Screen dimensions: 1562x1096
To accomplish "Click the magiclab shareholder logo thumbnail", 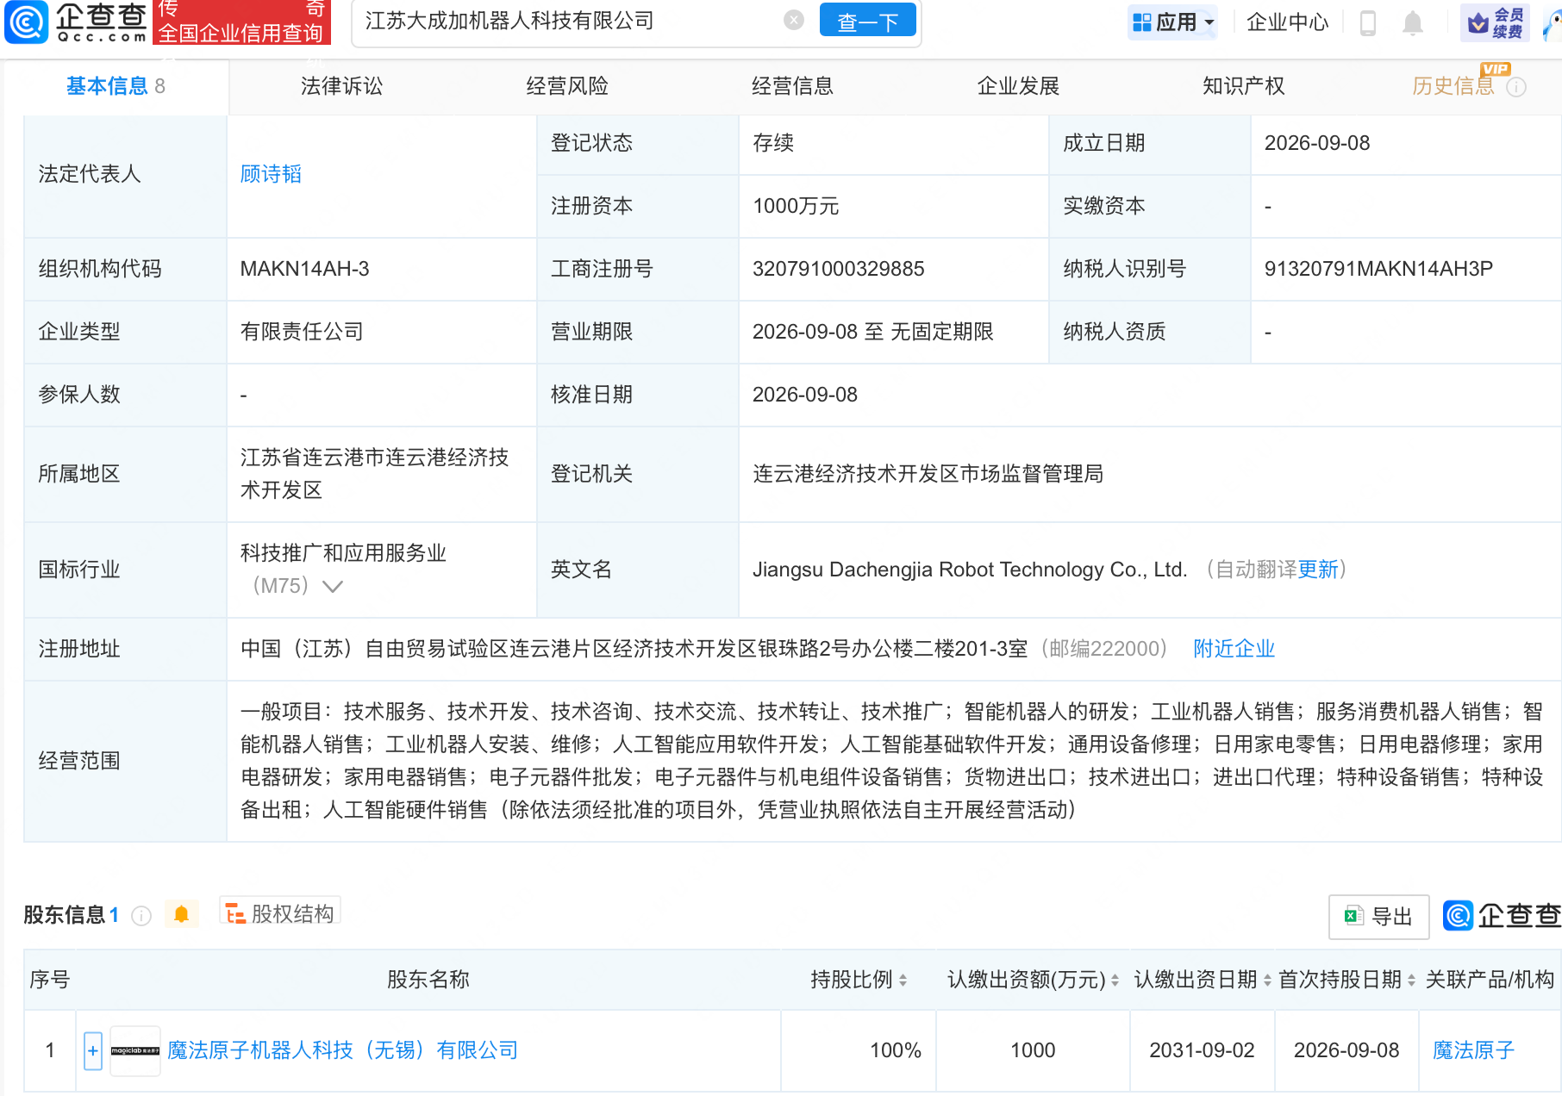I will (x=135, y=1050).
